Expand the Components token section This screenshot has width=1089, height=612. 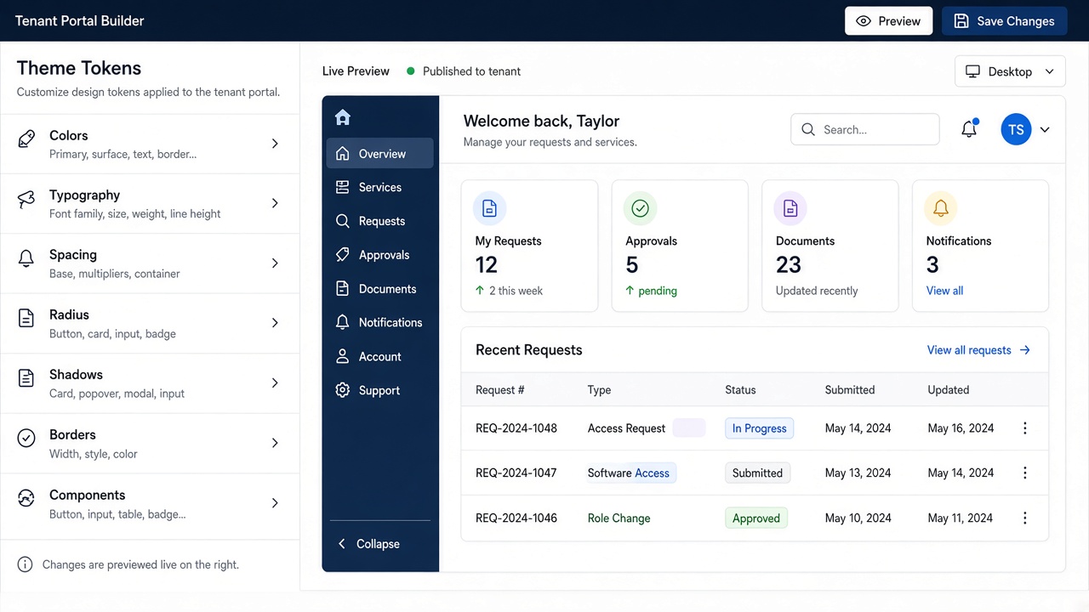pyautogui.click(x=275, y=503)
